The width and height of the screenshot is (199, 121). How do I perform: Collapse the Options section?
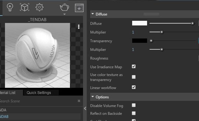coord(93,97)
